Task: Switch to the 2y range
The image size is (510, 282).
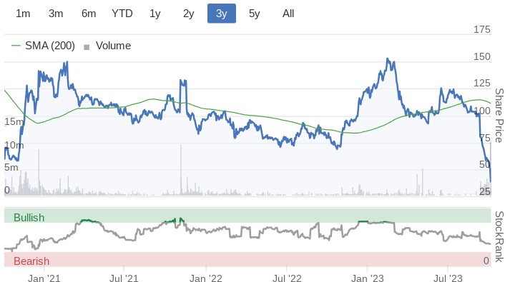Action: click(189, 14)
